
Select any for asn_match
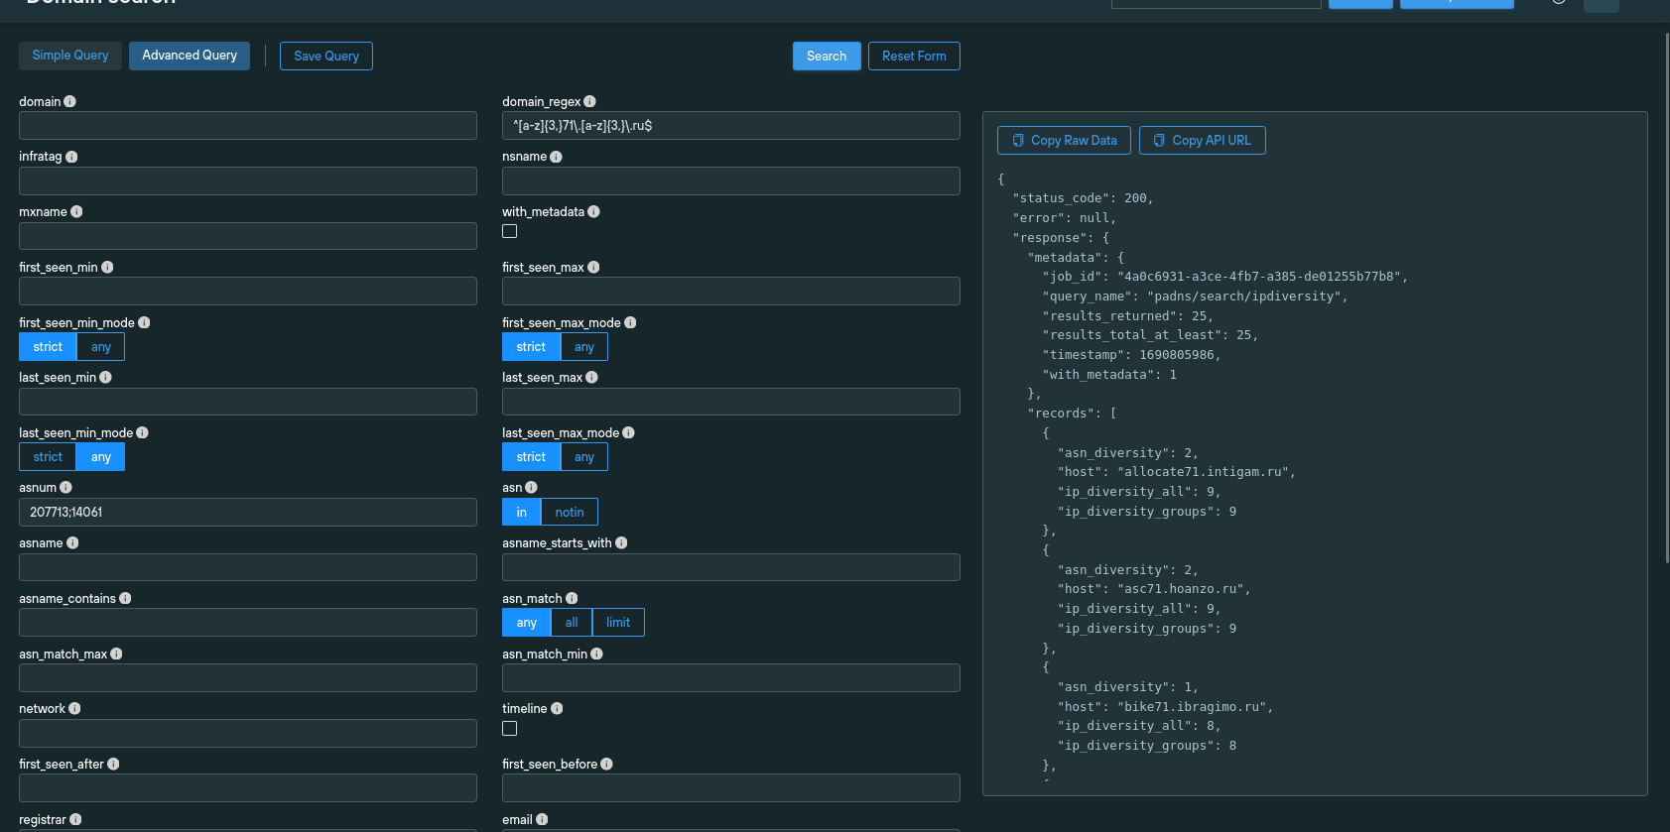526,622
